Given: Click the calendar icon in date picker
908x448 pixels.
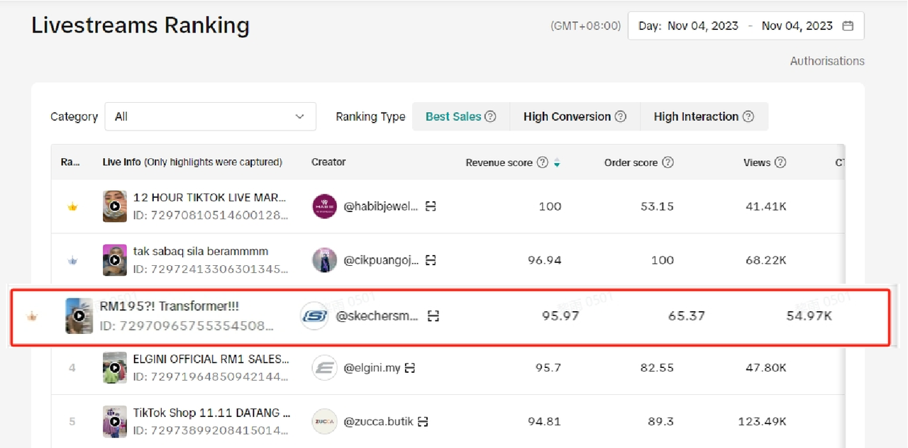Looking at the screenshot, I should point(848,26).
